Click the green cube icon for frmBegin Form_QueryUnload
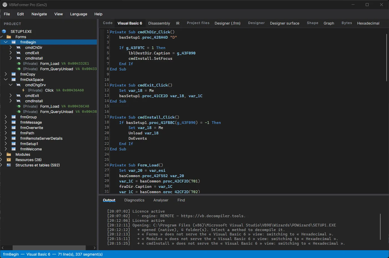This screenshot has width=389, height=258. click(x=19, y=69)
